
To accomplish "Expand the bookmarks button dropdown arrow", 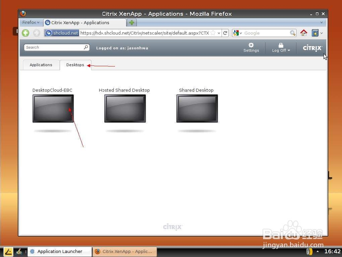I will click(321, 33).
